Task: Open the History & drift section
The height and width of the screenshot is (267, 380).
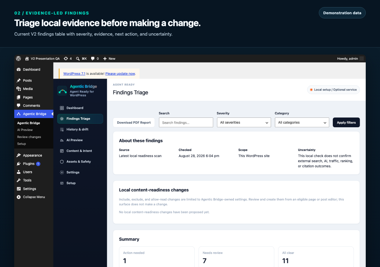Action: [80, 129]
